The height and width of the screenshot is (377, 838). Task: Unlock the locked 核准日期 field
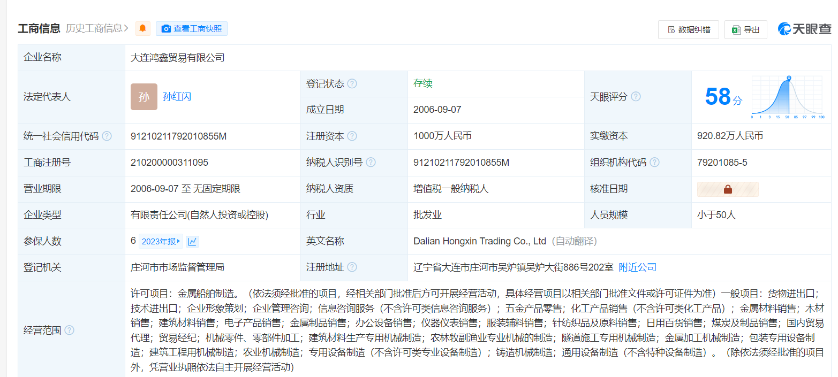click(728, 189)
